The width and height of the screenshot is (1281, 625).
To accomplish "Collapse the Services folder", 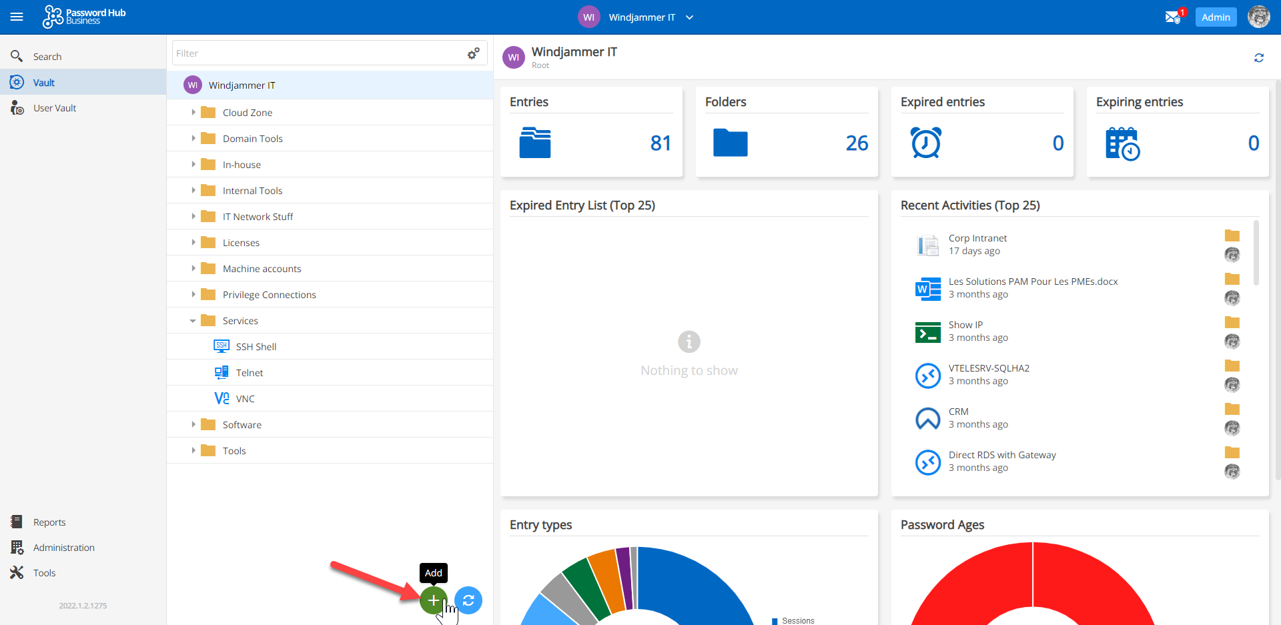I will 193,321.
